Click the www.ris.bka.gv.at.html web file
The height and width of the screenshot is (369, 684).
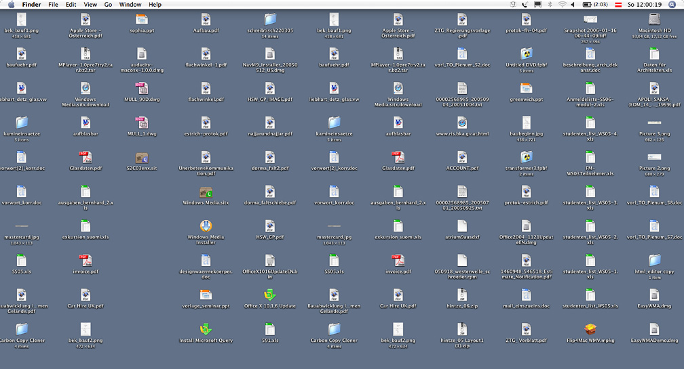click(461, 123)
